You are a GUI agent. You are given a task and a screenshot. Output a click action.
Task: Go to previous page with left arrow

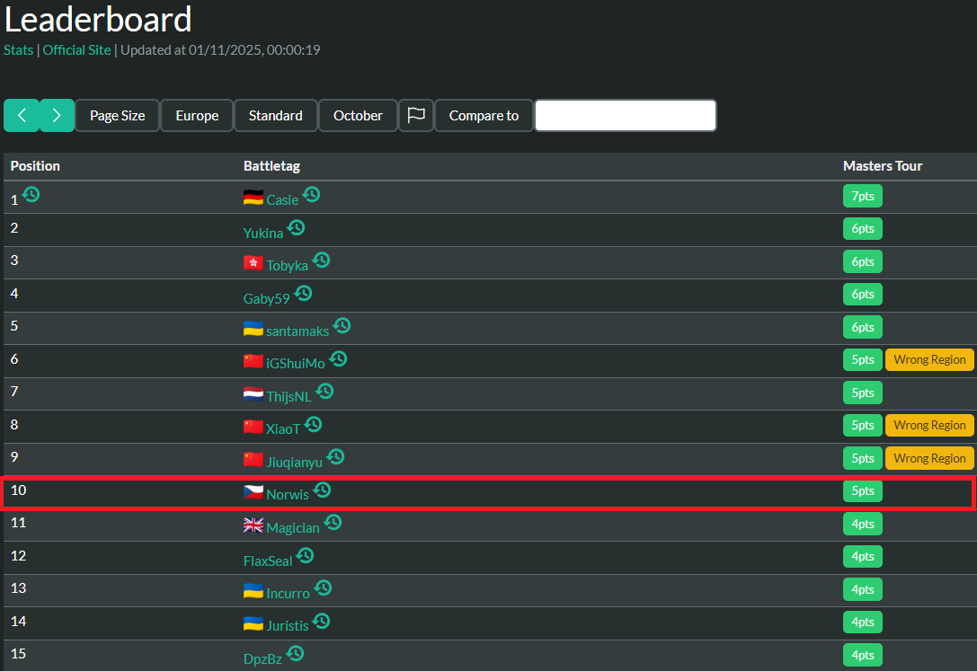point(22,115)
